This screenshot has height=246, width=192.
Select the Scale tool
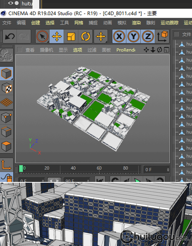tap(71, 36)
